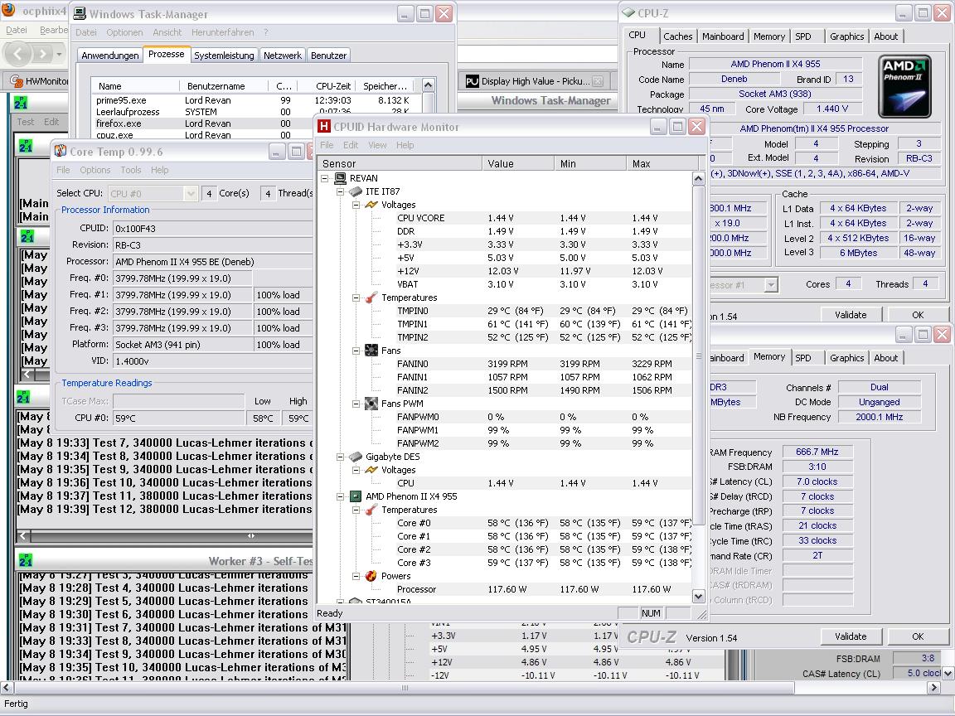Open the View menu in Hardware Monitor
The width and height of the screenshot is (955, 716).
(377, 145)
